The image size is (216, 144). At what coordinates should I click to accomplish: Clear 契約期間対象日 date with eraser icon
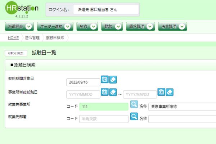click(113, 80)
